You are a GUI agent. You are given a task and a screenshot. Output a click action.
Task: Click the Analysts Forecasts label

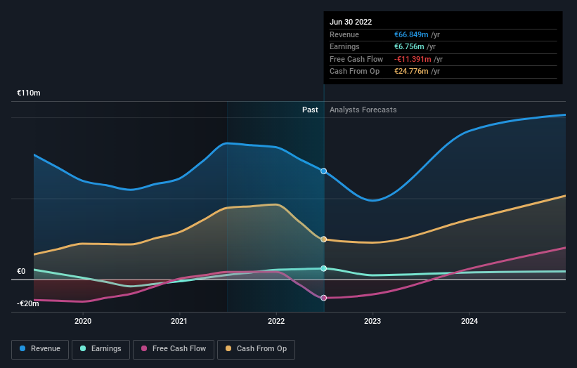point(363,110)
